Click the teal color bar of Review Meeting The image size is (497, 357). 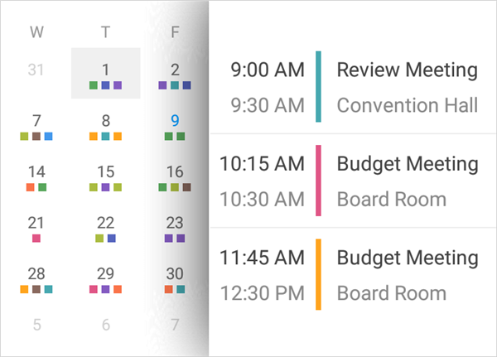point(319,87)
